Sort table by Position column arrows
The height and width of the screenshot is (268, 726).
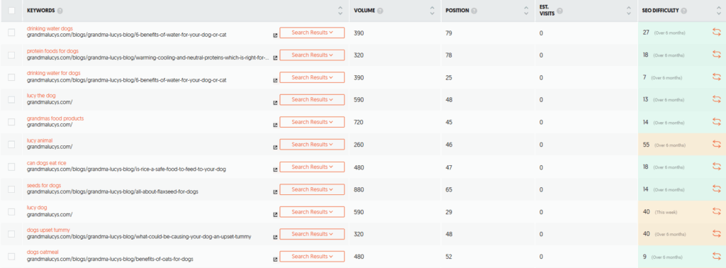(x=526, y=11)
